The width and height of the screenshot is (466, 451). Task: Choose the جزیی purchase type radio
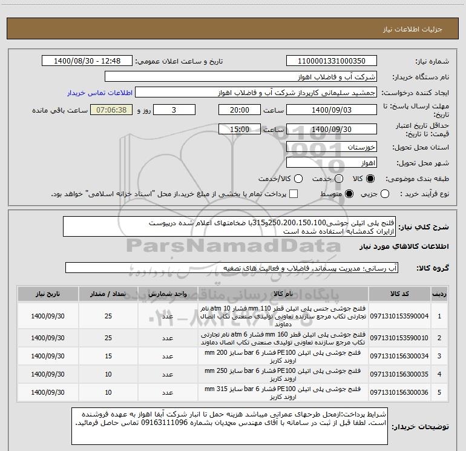click(x=384, y=194)
